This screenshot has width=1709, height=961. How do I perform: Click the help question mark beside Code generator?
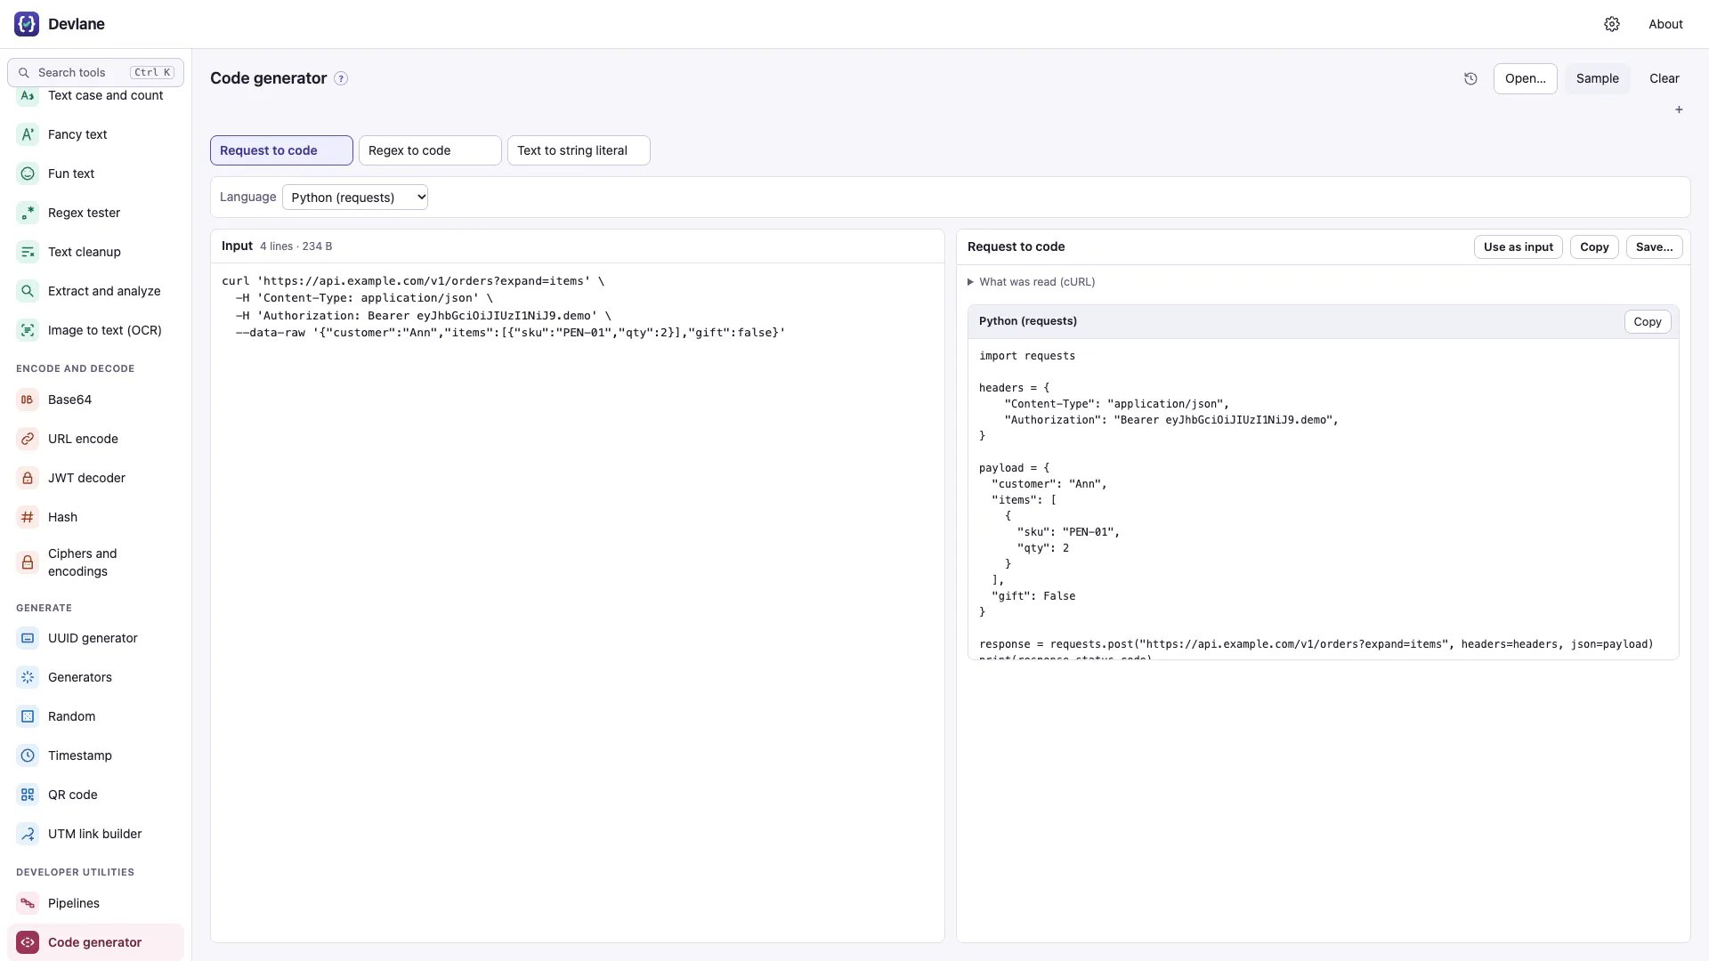coord(341,78)
